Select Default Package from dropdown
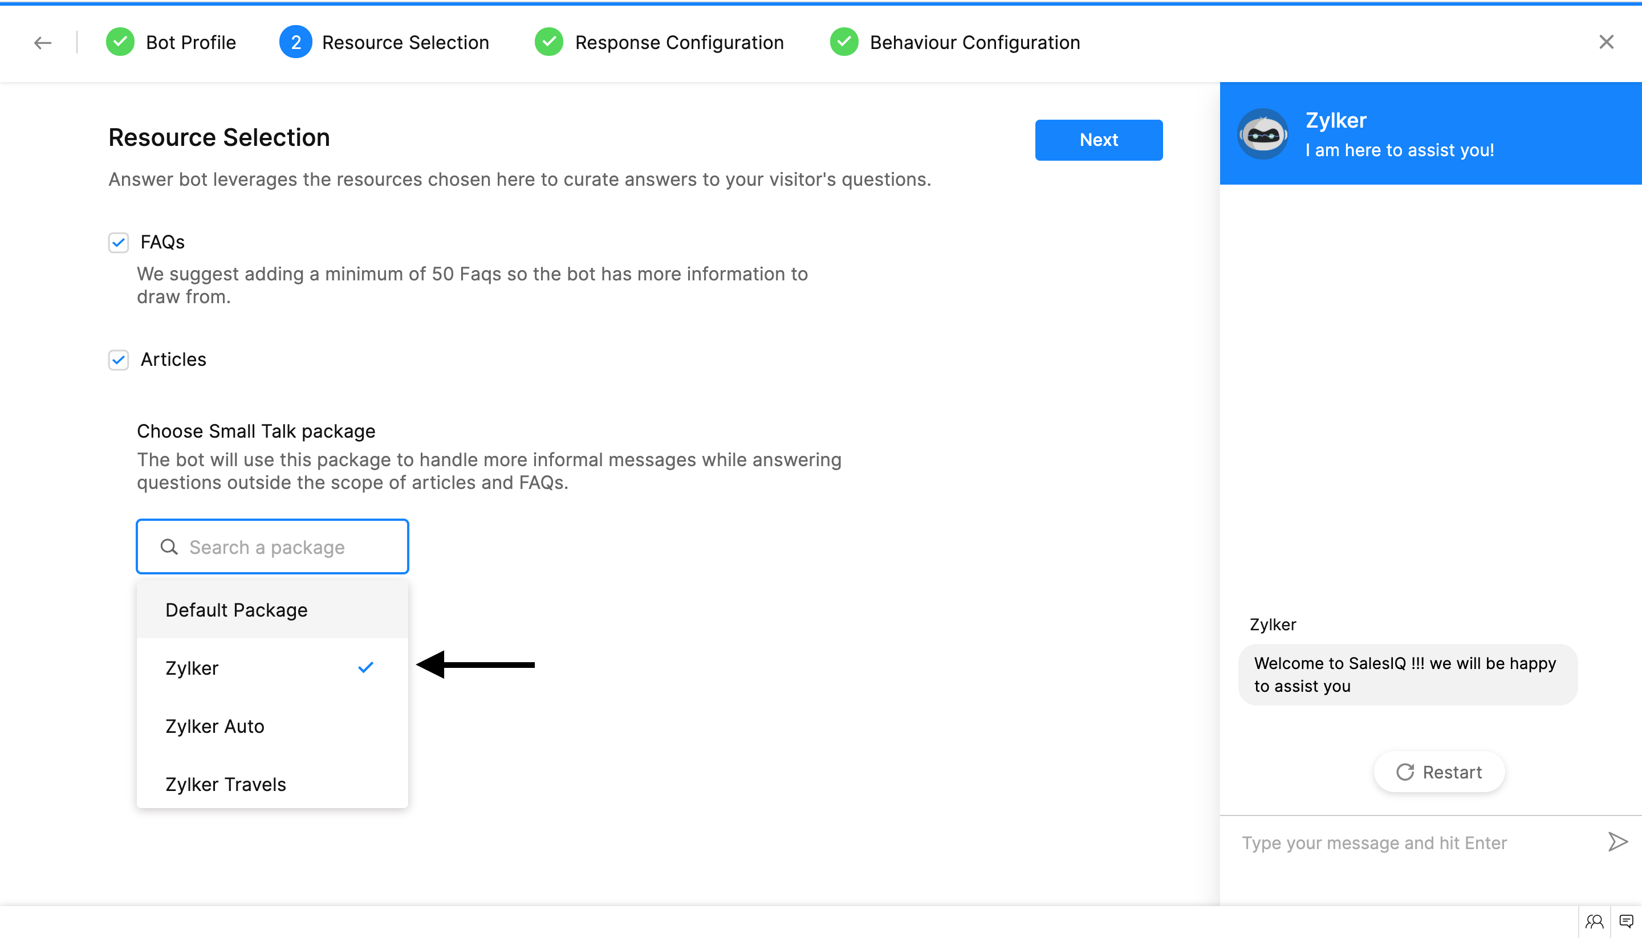The image size is (1642, 938). click(236, 609)
